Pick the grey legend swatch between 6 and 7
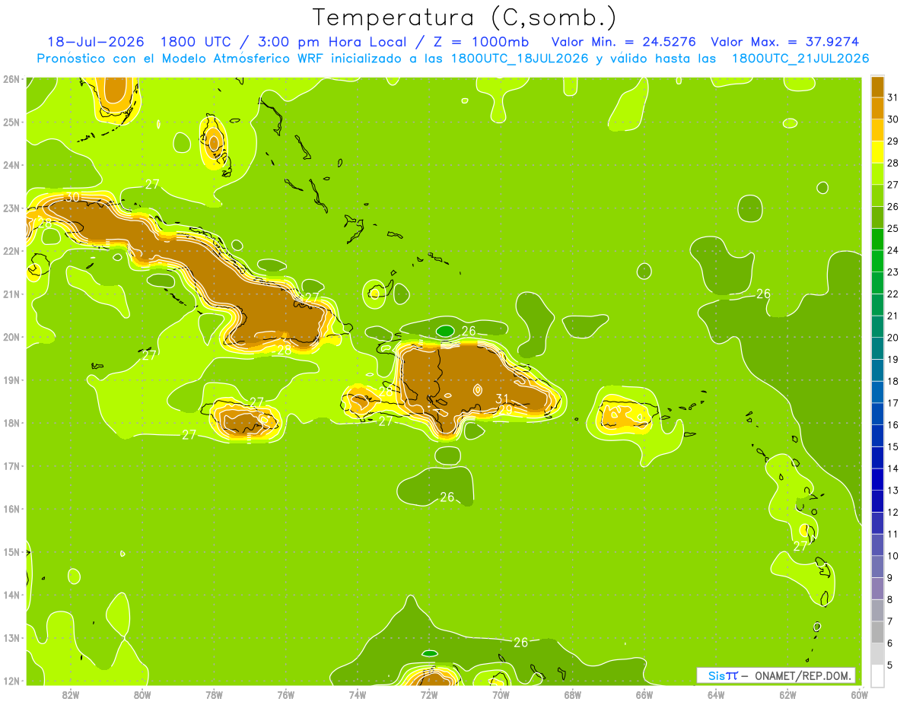This screenshot has width=913, height=705. coord(877,632)
